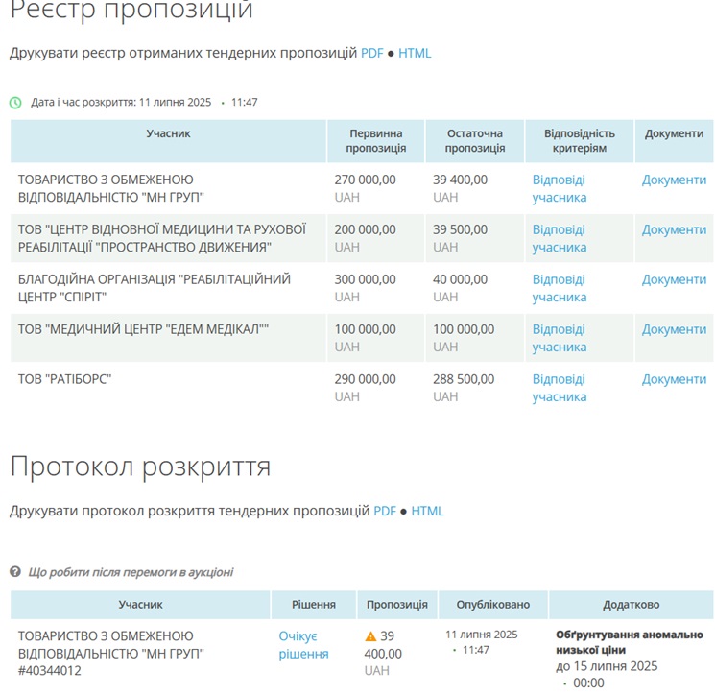
Task: Select МН ГРУП name in proposals register
Action: click(110, 188)
